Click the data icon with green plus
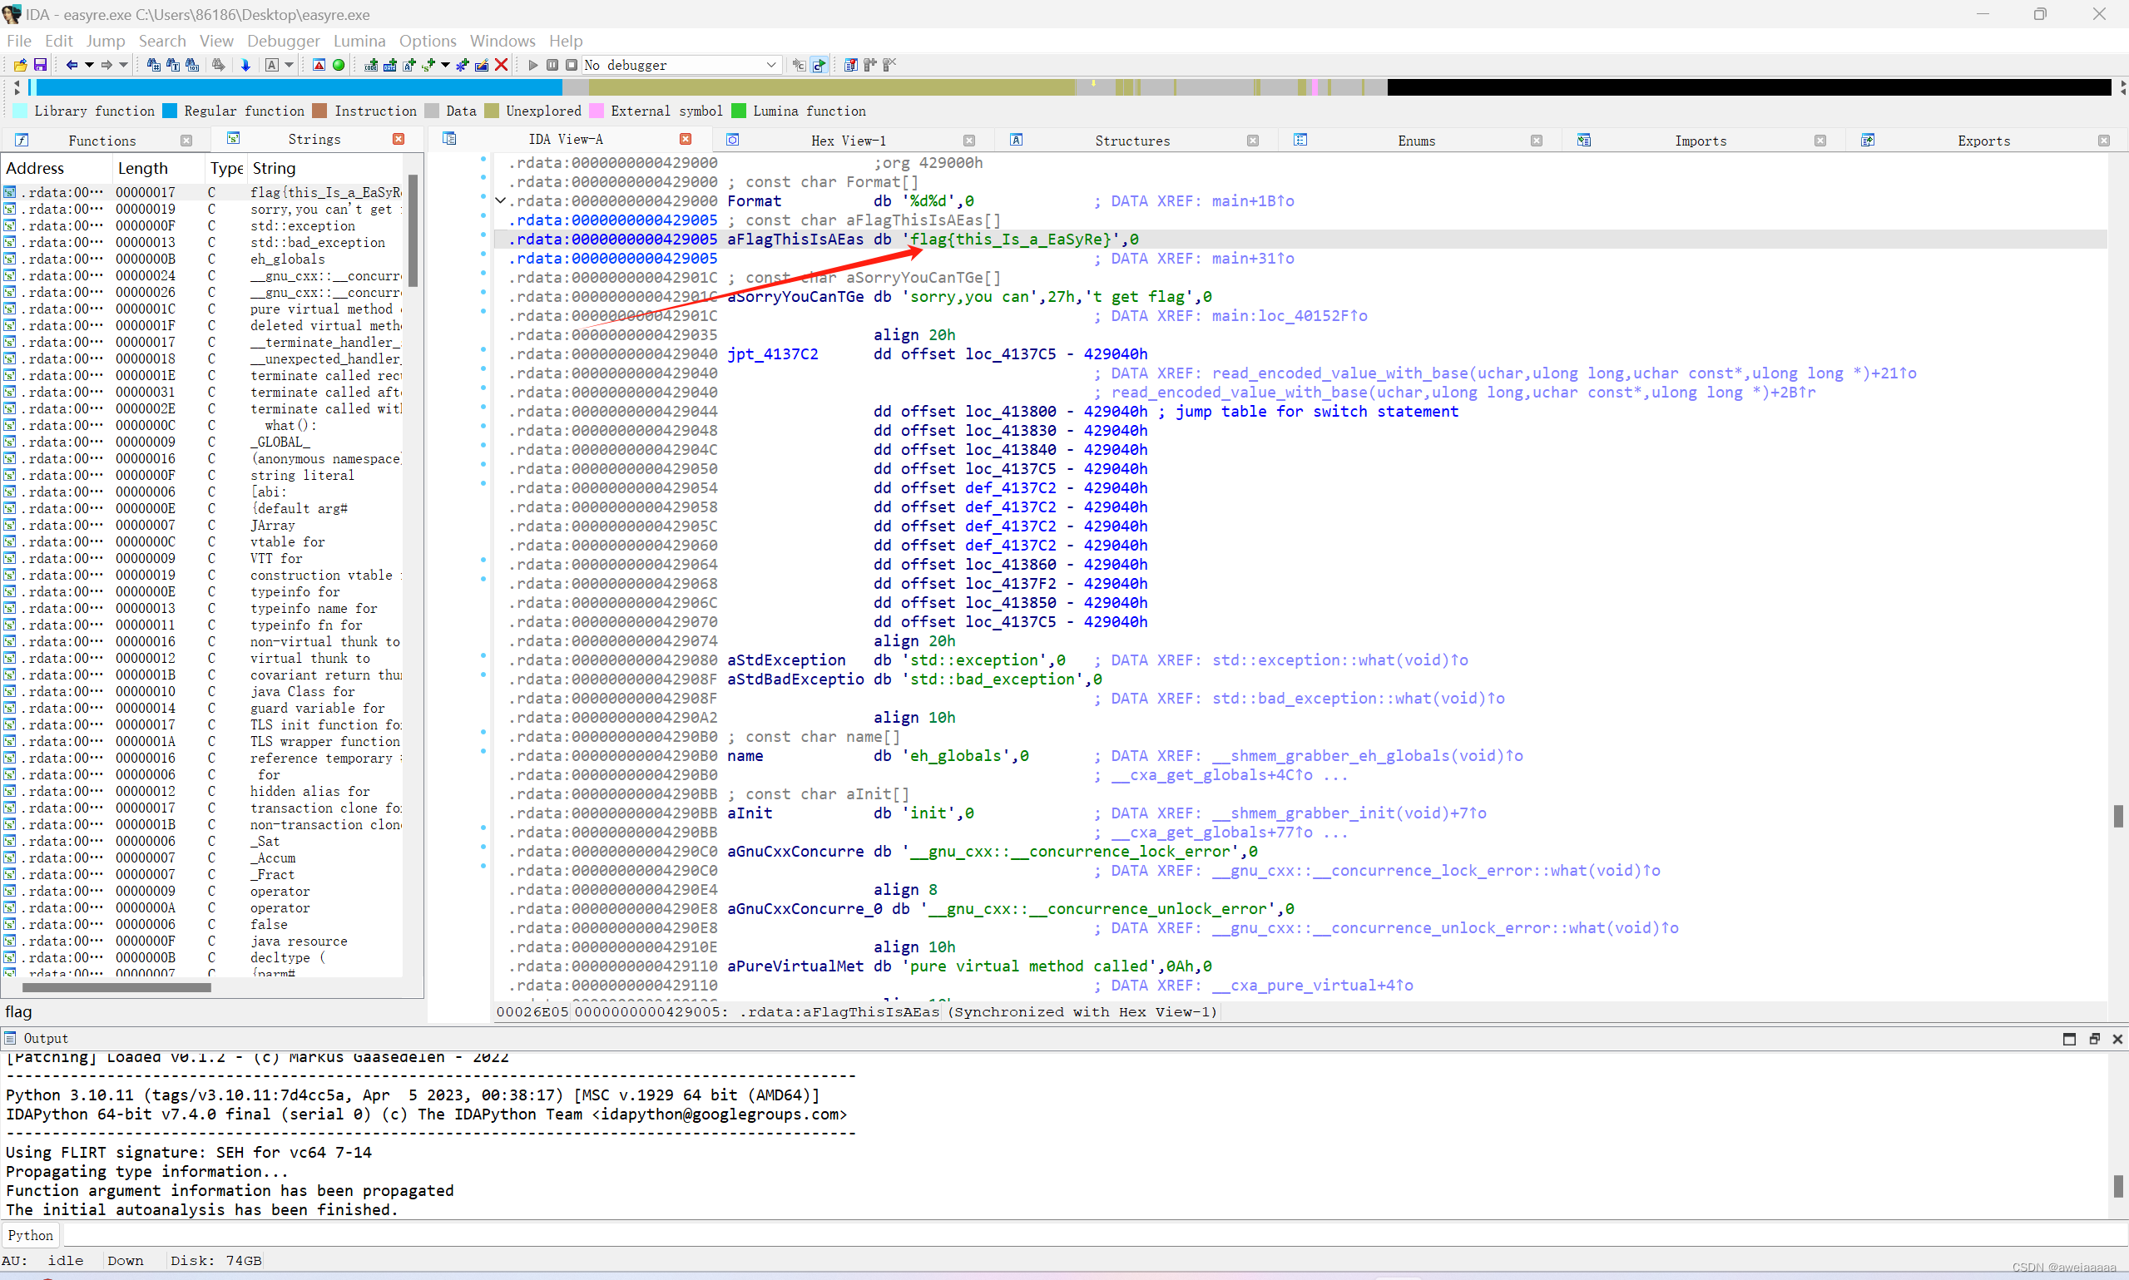The image size is (2129, 1280). tap(390, 65)
